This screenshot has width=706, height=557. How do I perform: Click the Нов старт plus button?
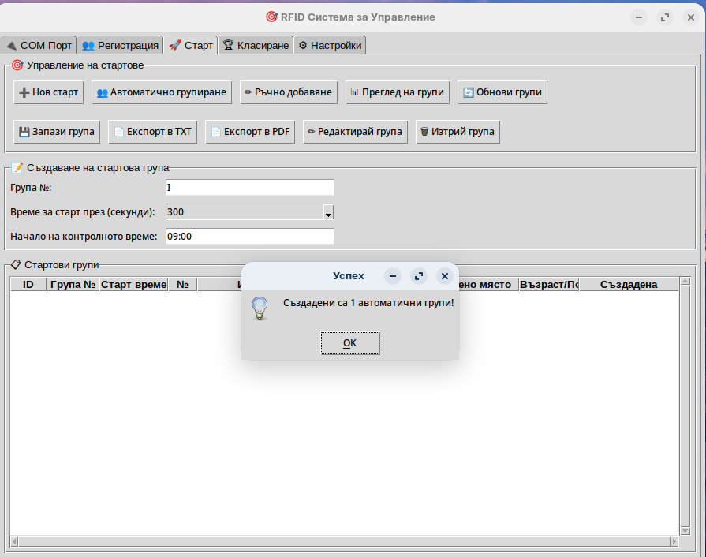point(48,92)
